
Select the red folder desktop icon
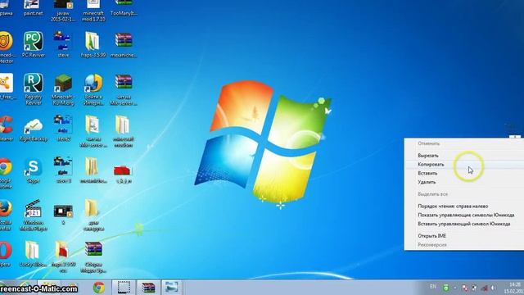coord(124,173)
